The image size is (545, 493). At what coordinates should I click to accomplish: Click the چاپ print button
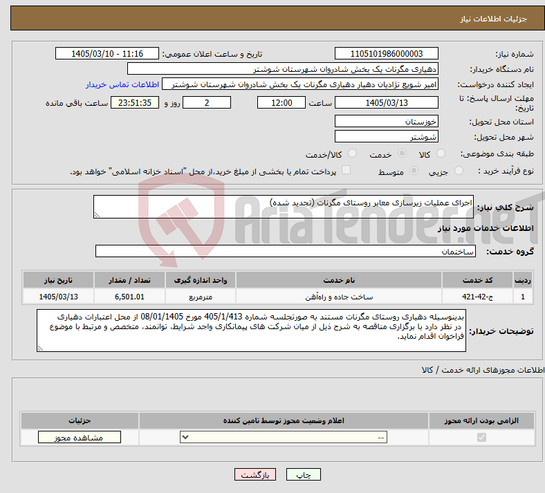[304, 474]
